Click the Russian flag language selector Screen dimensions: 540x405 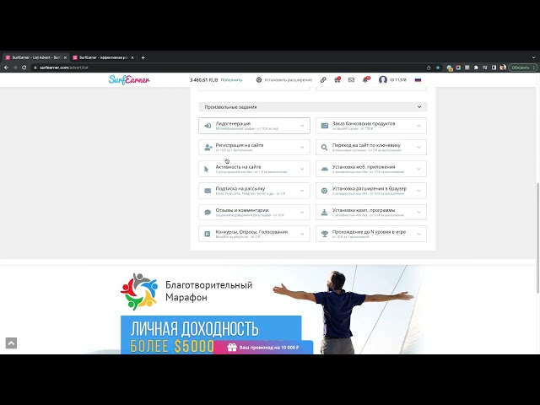click(x=418, y=80)
